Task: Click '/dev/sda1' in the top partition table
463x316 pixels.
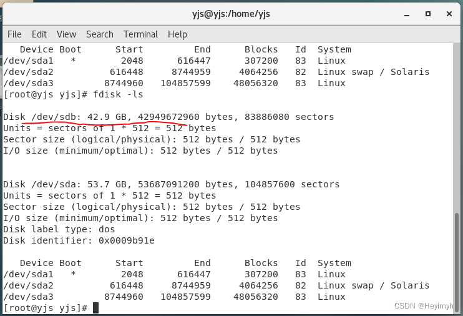Action: (x=28, y=61)
